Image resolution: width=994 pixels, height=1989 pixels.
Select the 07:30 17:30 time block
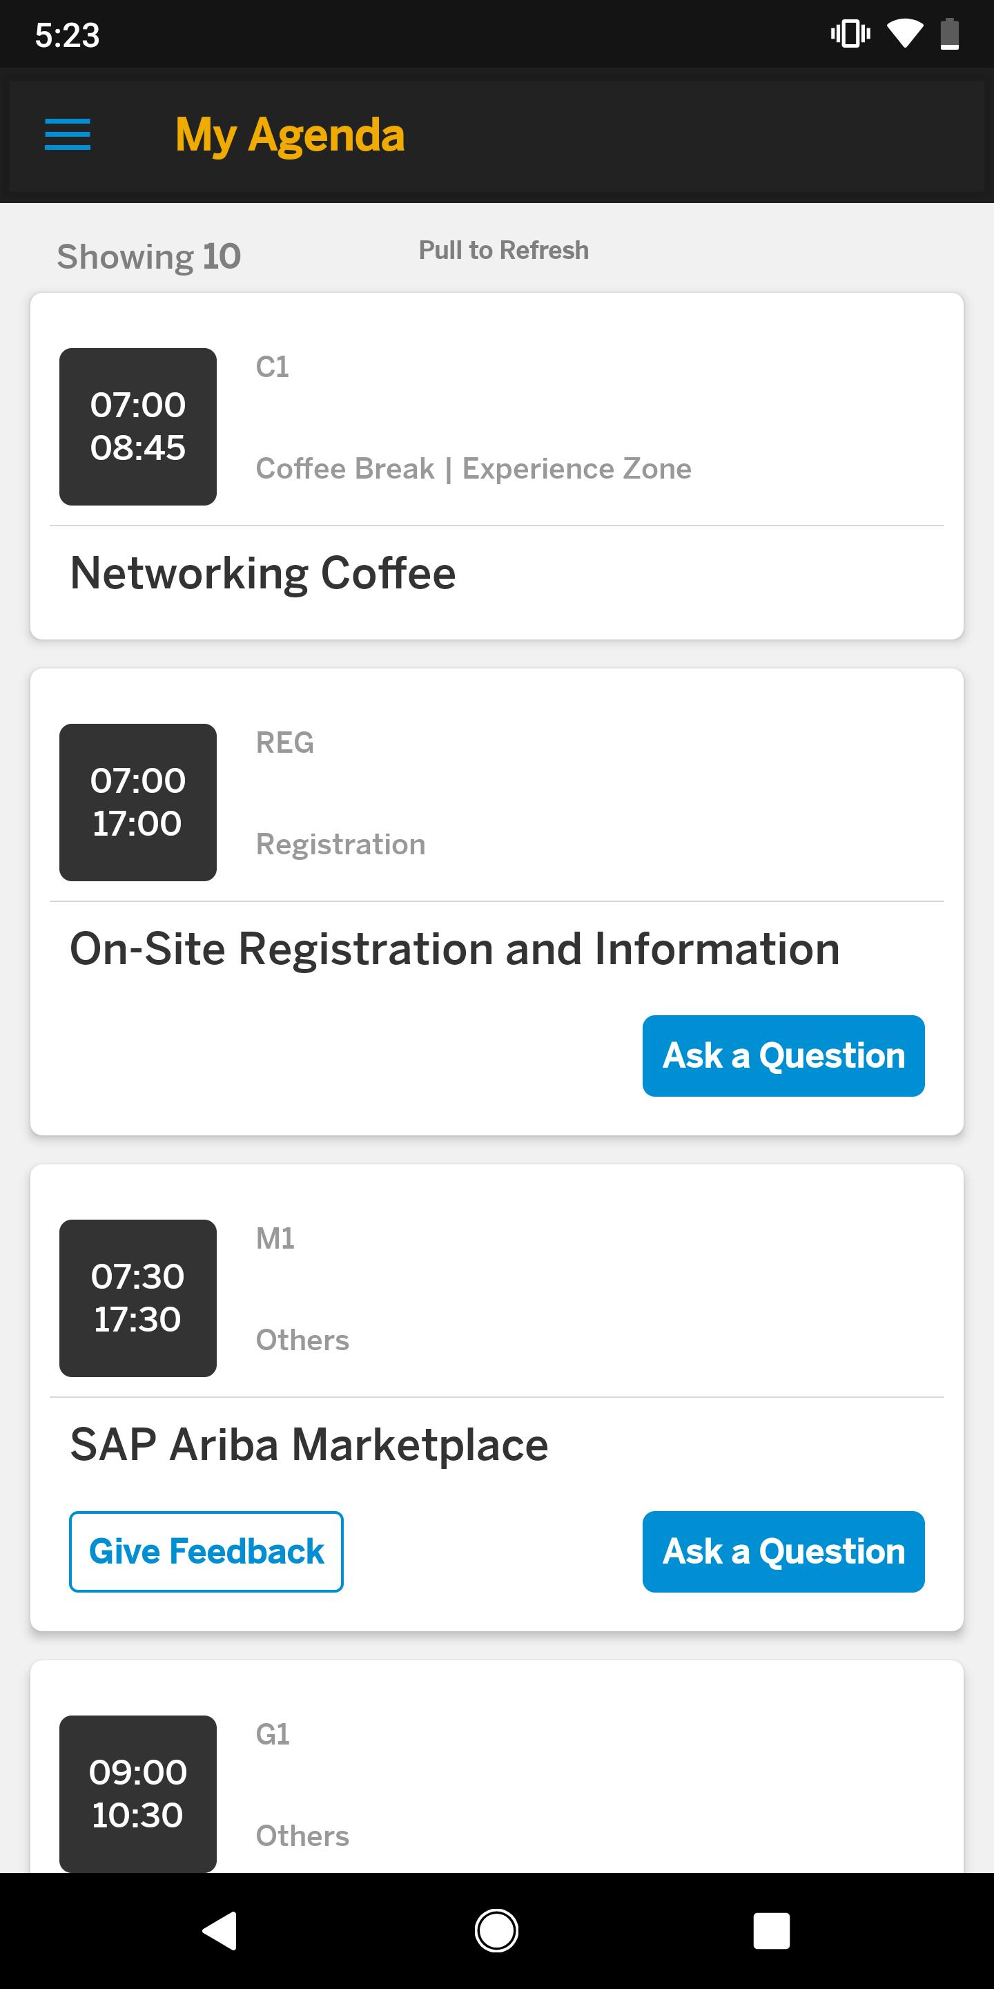(138, 1298)
